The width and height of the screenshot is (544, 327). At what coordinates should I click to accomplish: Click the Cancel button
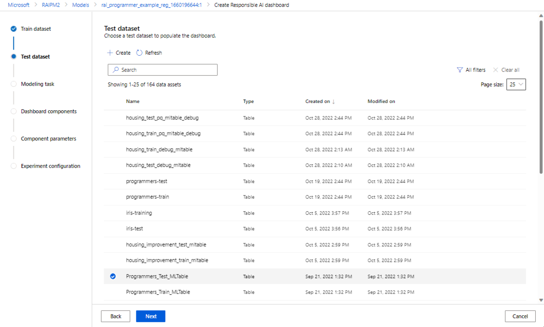coord(520,316)
